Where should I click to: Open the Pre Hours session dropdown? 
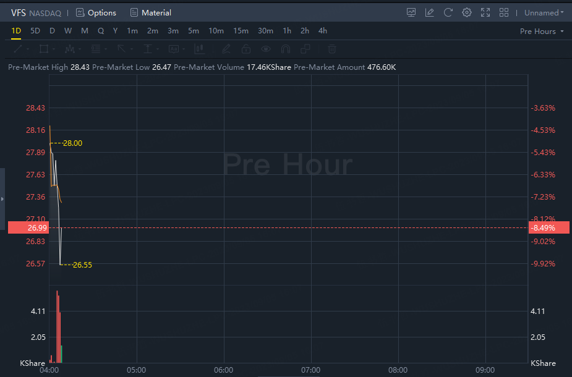point(542,32)
